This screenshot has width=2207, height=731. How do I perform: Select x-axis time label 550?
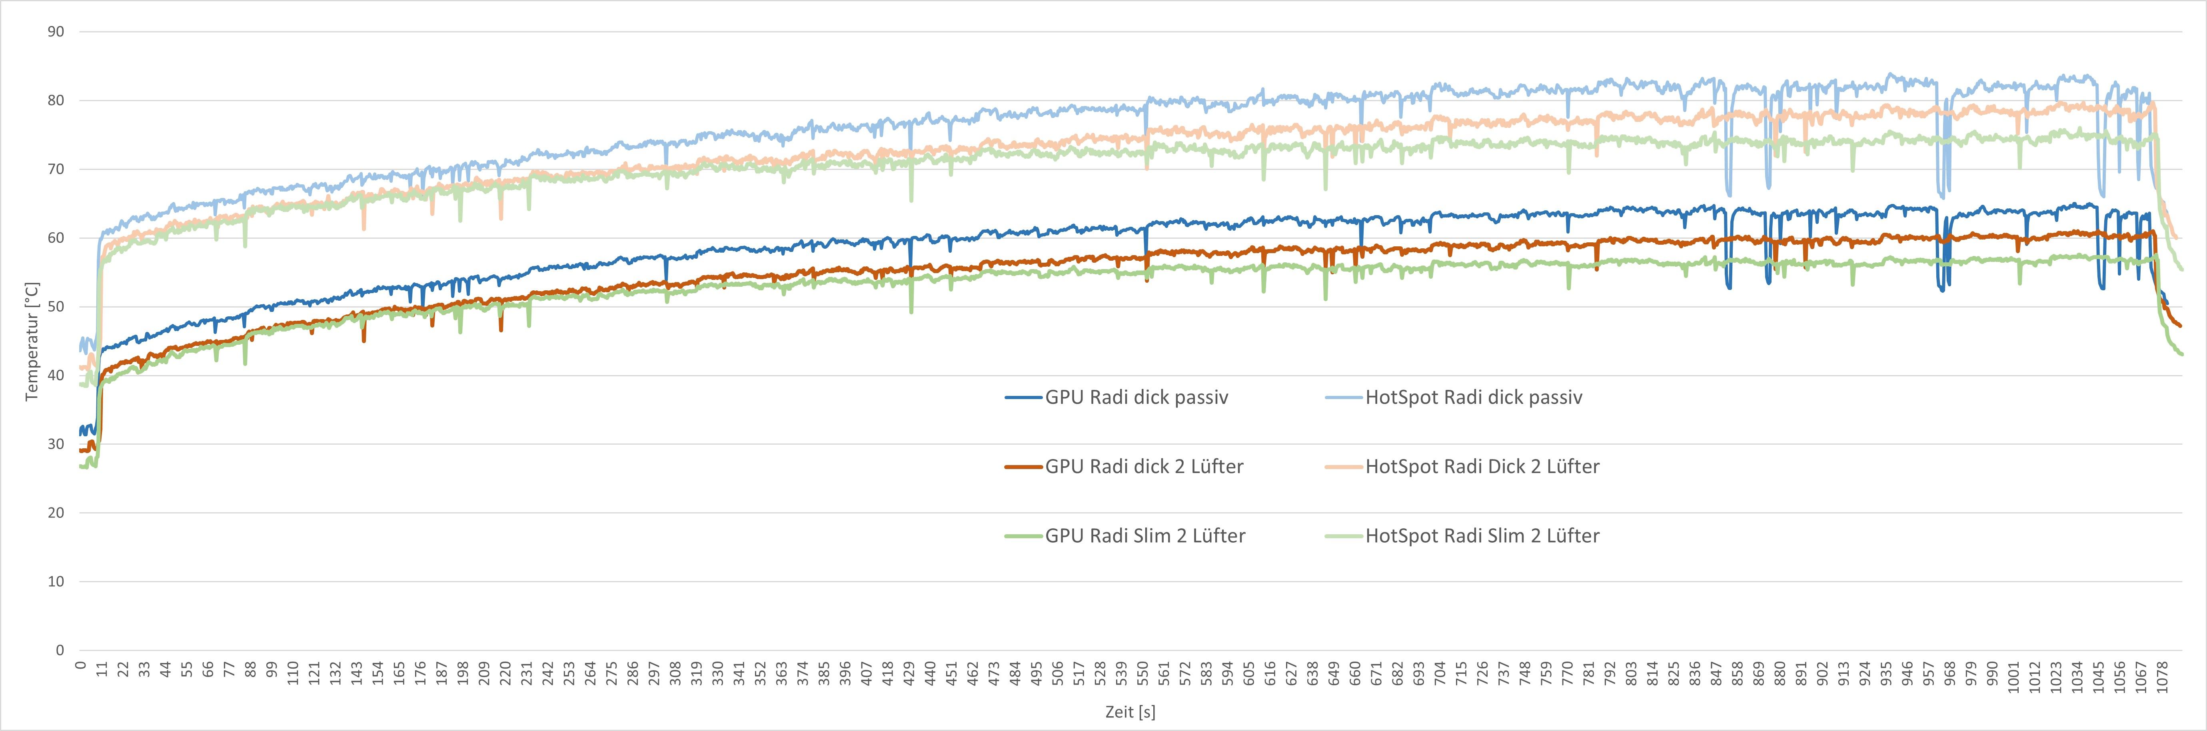pyautogui.click(x=1143, y=672)
